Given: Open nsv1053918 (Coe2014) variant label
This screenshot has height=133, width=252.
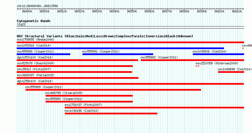Looking at the screenshot, I should point(34,45).
